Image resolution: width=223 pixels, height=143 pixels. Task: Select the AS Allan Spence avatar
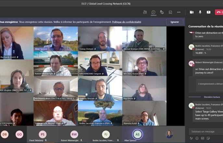[x=137, y=134]
